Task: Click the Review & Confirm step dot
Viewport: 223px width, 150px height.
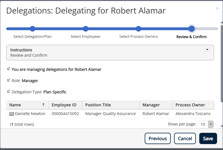Action: 192,29
